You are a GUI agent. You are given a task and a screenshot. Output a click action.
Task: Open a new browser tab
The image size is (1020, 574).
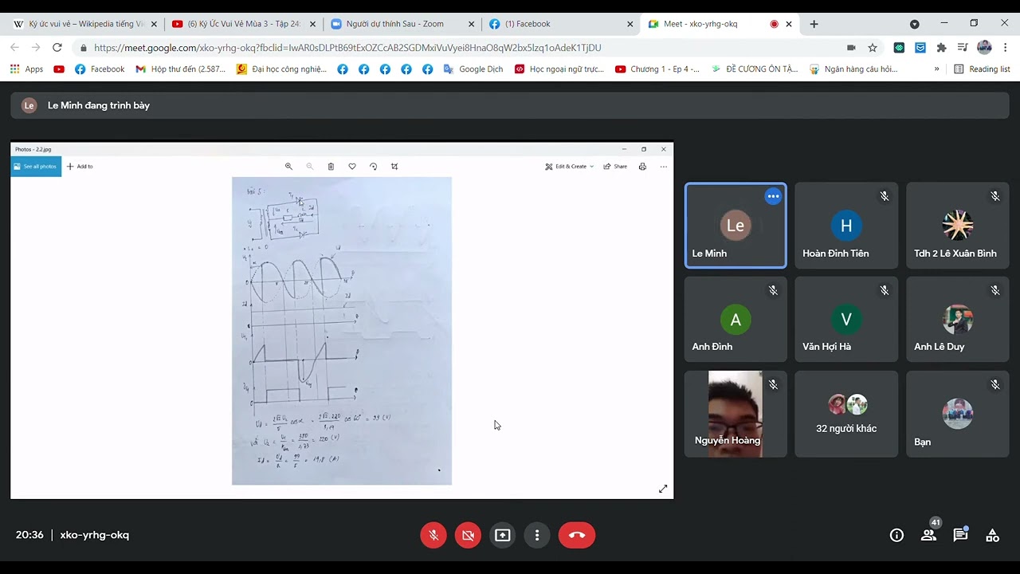(x=814, y=24)
